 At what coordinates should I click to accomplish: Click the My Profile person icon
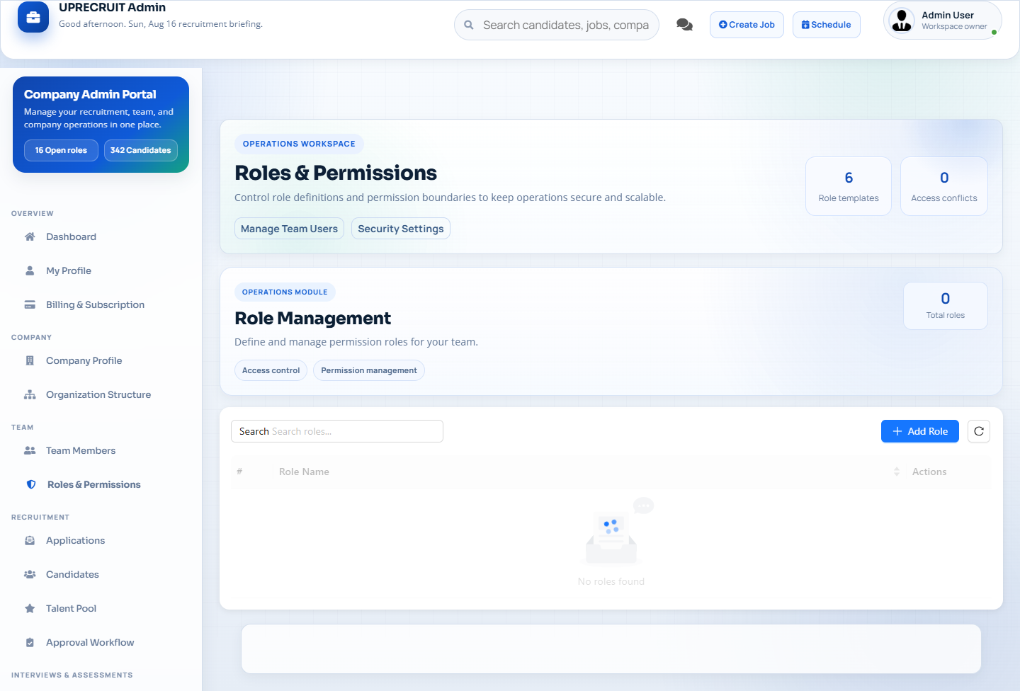tap(30, 270)
